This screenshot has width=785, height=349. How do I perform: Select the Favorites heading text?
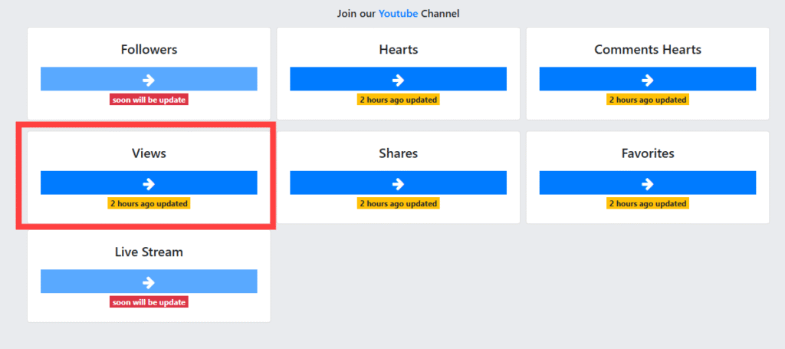point(647,153)
